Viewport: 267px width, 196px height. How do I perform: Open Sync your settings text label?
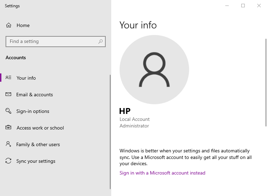(36, 161)
